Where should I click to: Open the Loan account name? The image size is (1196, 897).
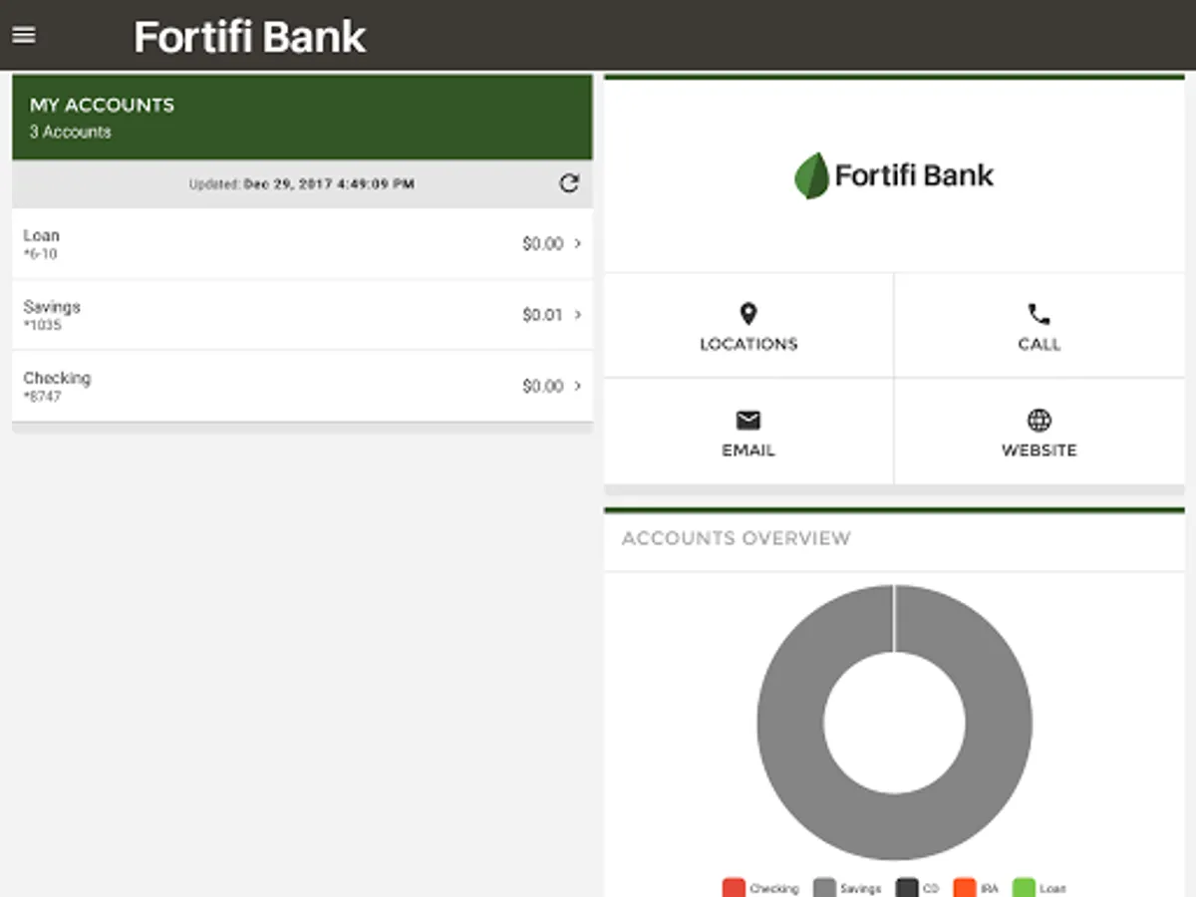[x=41, y=235]
